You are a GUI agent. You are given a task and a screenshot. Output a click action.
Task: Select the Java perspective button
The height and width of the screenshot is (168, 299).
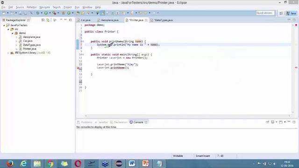[292, 13]
